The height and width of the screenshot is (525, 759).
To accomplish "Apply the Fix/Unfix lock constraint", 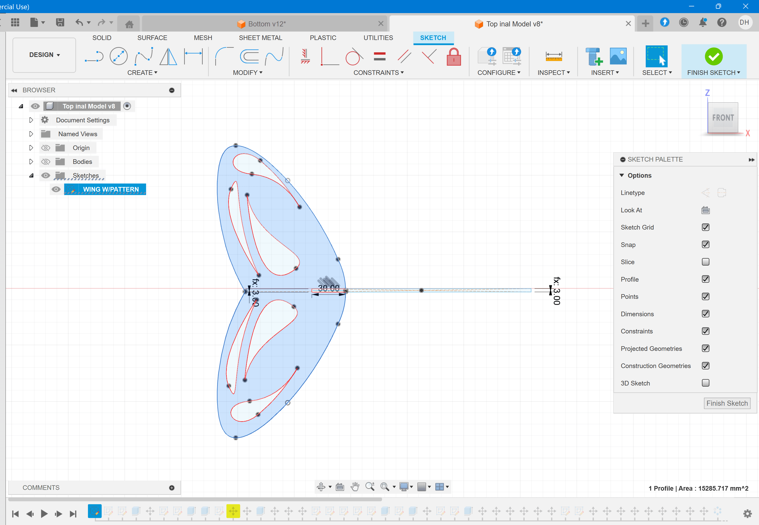I will point(454,56).
